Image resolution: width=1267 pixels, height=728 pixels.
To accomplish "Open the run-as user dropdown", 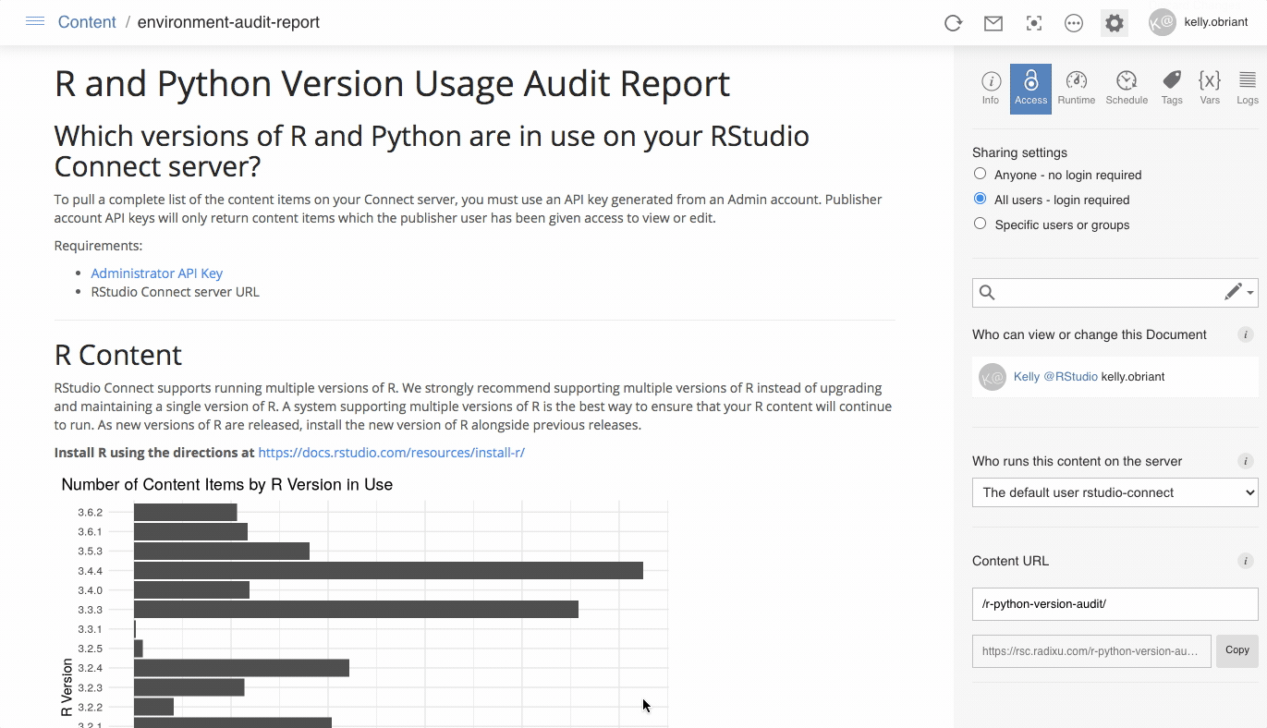I will click(1115, 492).
